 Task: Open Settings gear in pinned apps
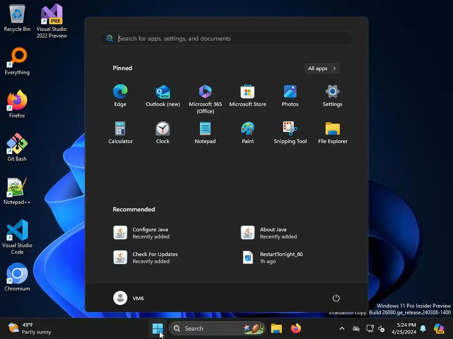[x=333, y=96]
